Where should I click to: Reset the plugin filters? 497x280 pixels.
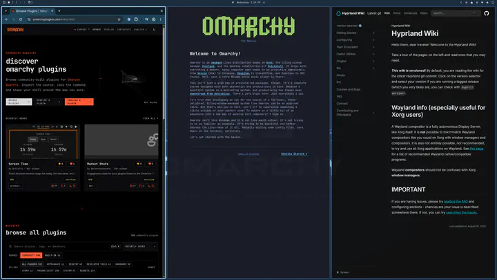click(151, 268)
